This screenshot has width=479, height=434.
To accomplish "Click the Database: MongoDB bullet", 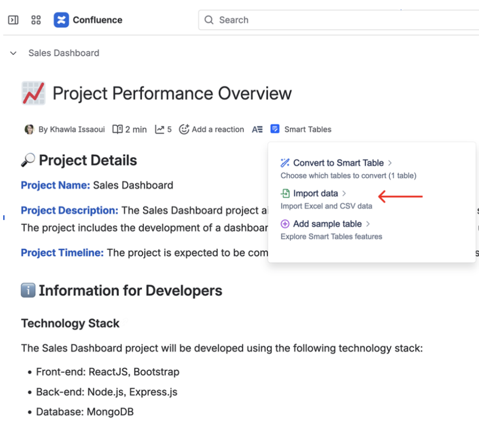I will click(85, 412).
